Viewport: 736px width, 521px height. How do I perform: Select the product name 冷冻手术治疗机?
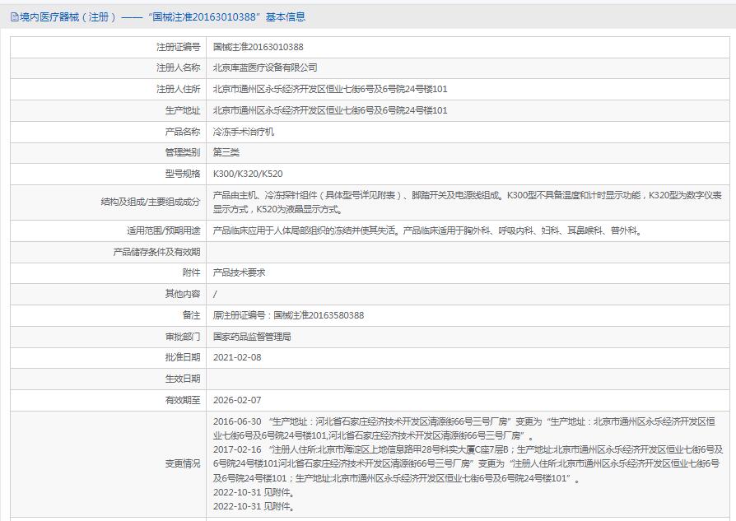point(244,132)
